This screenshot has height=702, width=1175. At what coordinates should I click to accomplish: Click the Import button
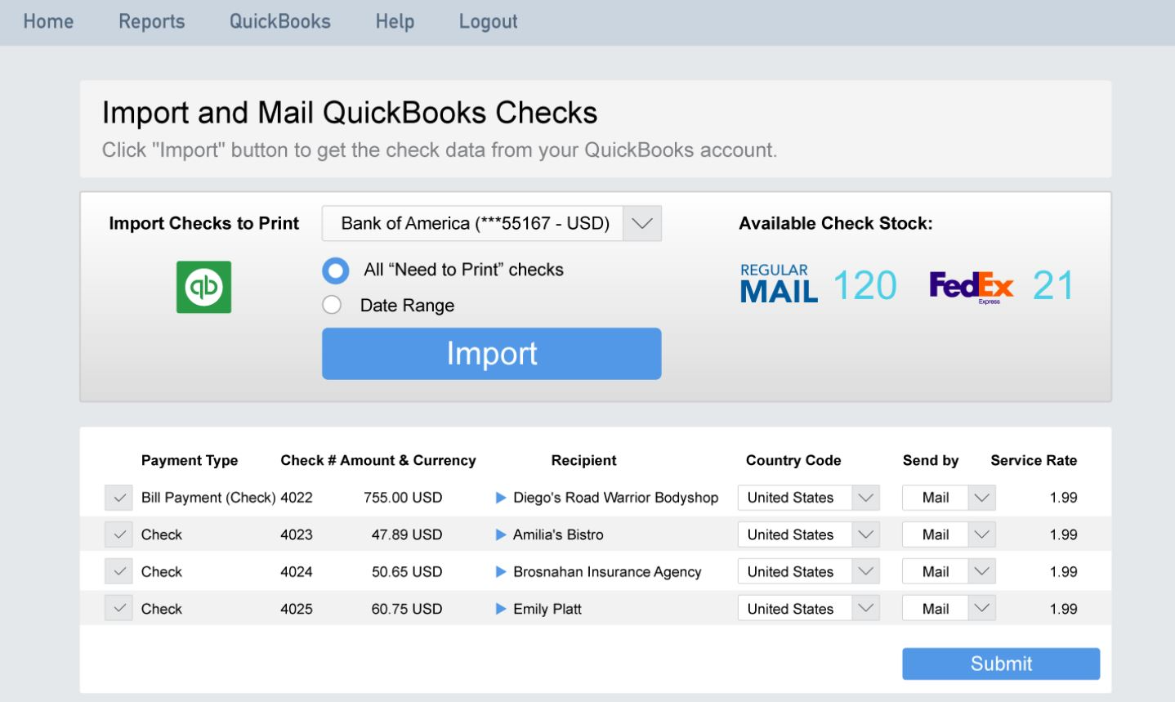click(491, 353)
